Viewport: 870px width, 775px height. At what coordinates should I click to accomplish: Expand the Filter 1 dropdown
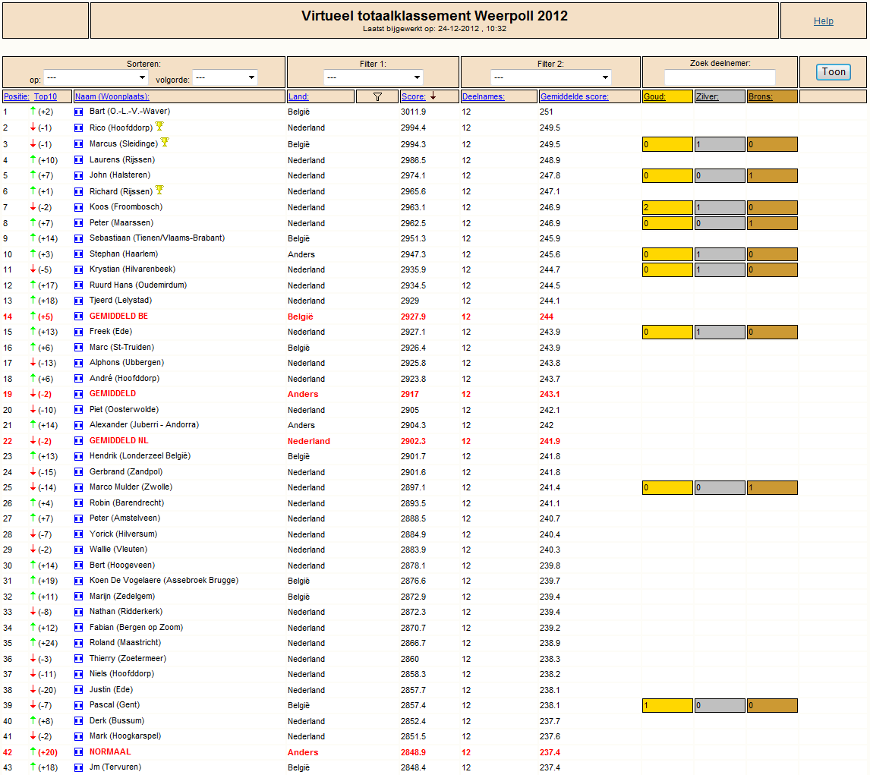374,77
